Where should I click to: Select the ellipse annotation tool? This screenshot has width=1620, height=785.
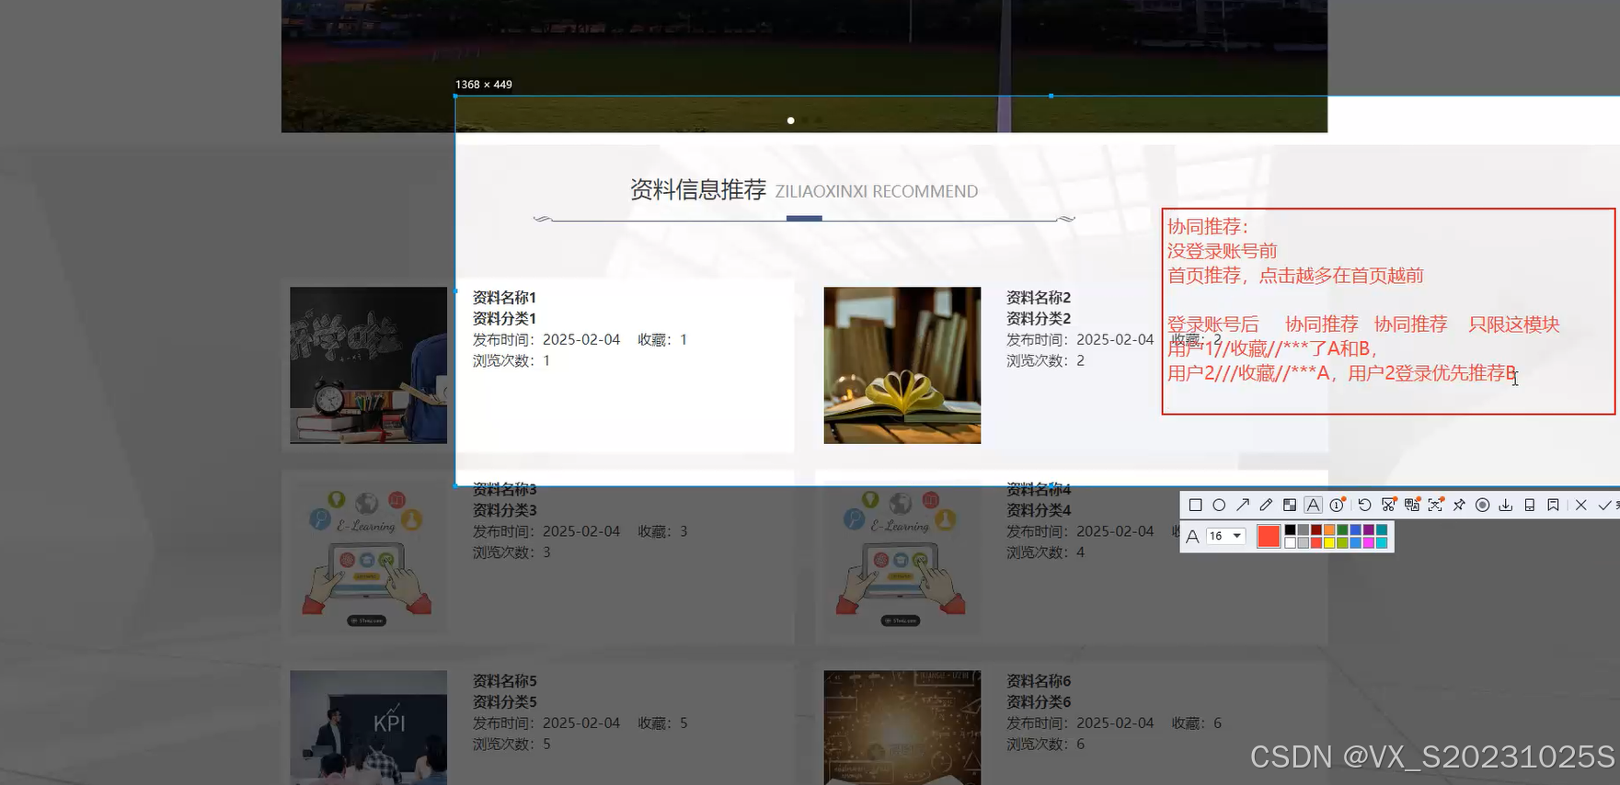[1219, 506]
